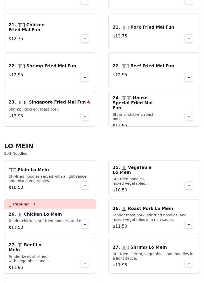The height and width of the screenshot is (283, 204).
Task: Add Shrimp Lo Mein to order
Action: [189, 263]
